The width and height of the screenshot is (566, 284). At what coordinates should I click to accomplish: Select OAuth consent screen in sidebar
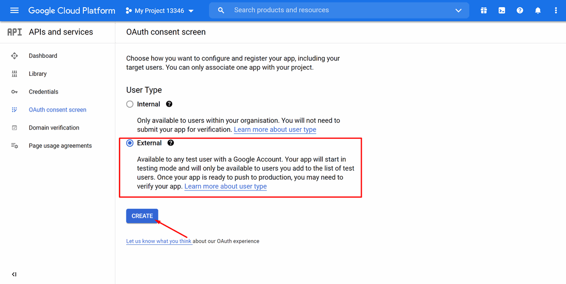[57, 110]
